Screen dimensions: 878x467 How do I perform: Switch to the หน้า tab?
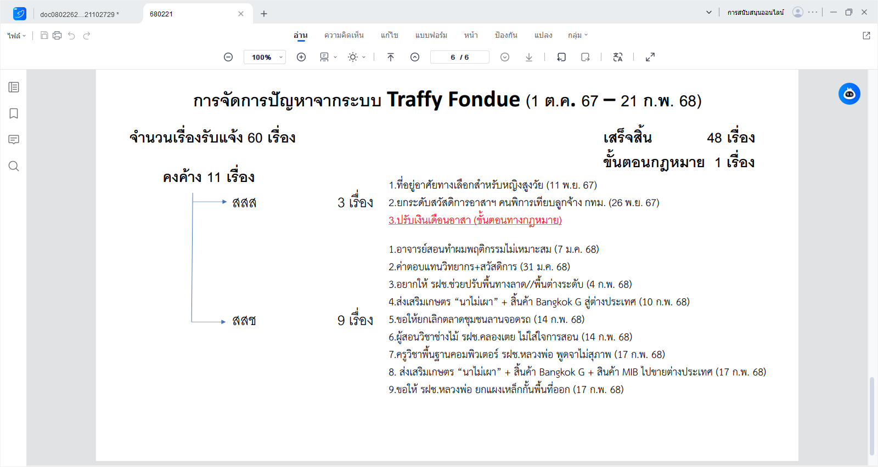point(471,35)
